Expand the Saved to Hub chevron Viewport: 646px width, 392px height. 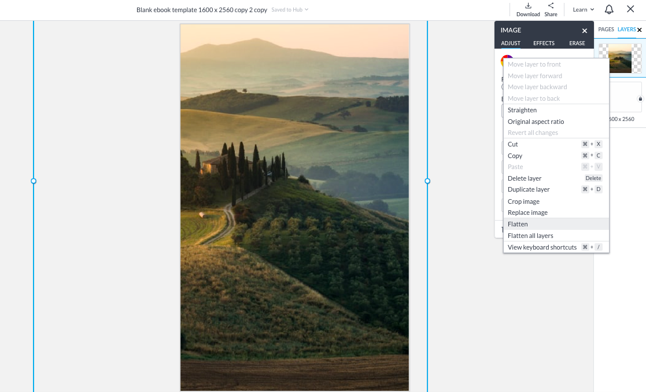point(307,9)
